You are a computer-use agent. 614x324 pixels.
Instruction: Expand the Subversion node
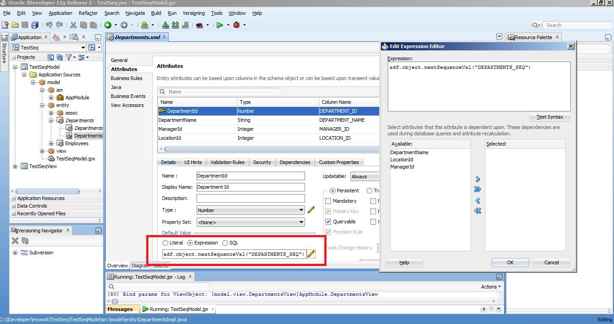tap(15, 253)
